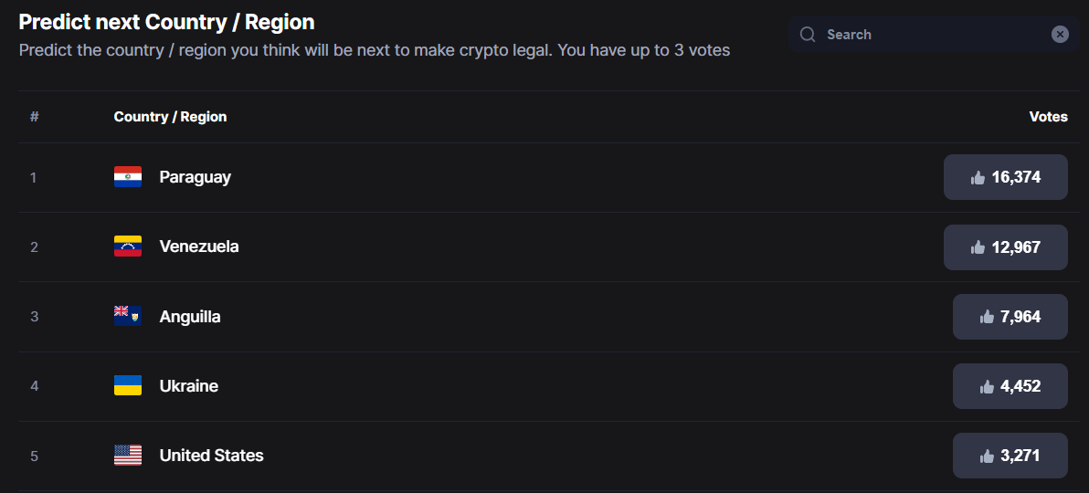Click thumbs-up icon next to 12,967

click(x=978, y=247)
